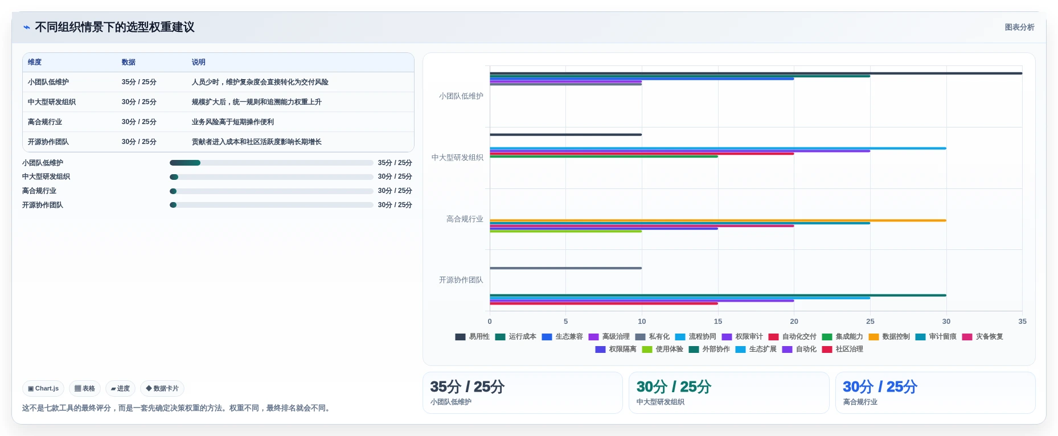Click the 贡献者进入成本和社区活跃度影响长期增长 table cell
The width and height of the screenshot is (1058, 436).
(x=300, y=142)
